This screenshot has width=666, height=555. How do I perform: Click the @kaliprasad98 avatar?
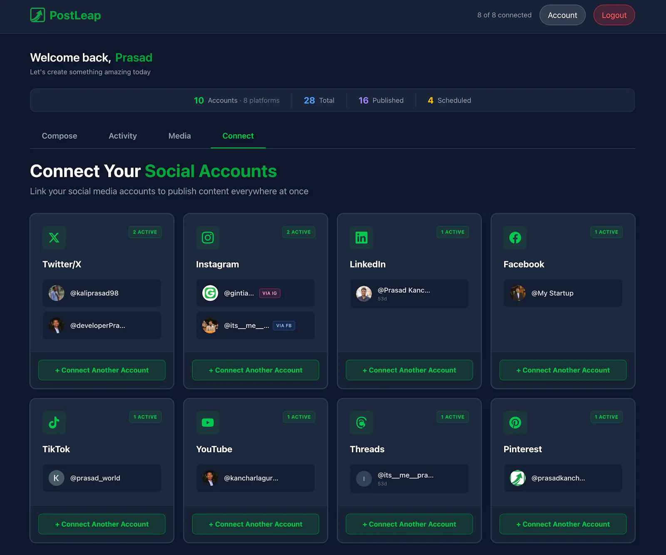pos(57,293)
